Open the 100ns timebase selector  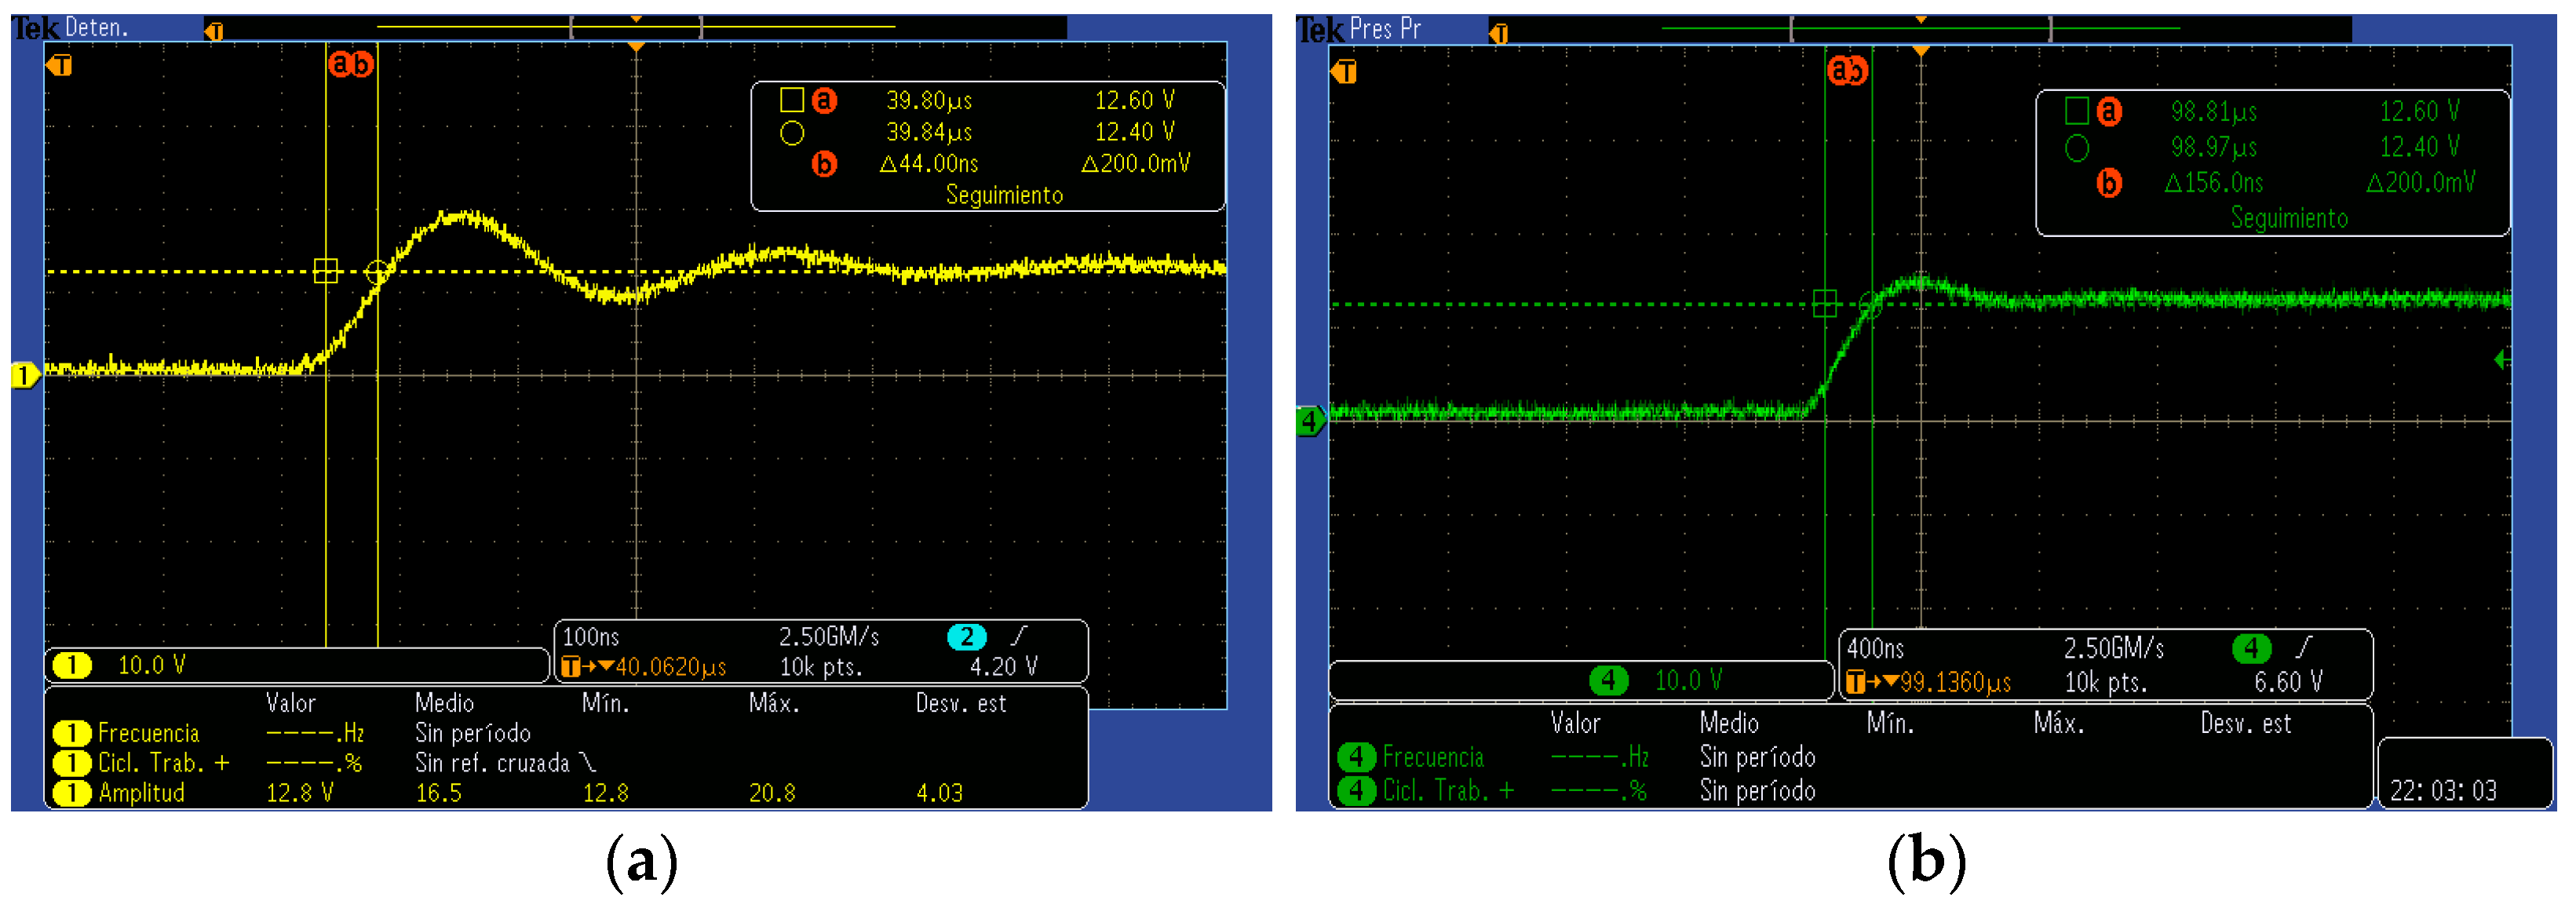click(590, 634)
